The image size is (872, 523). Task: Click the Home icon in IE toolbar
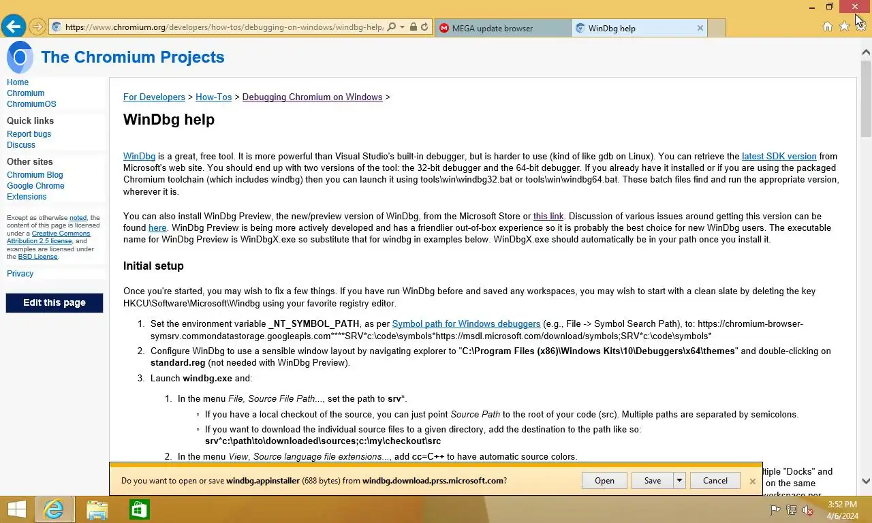click(828, 27)
